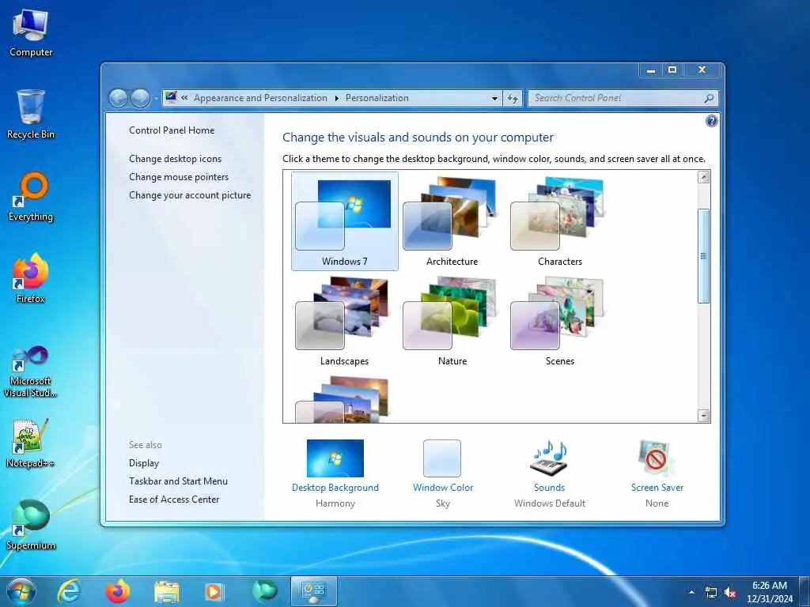Select the Firefox desktop shortcut

coord(31,278)
